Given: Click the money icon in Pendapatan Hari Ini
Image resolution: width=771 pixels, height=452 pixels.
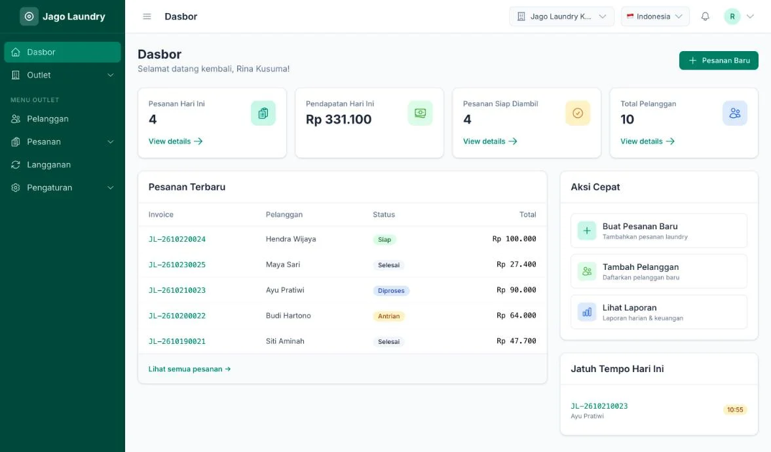Looking at the screenshot, I should (420, 113).
